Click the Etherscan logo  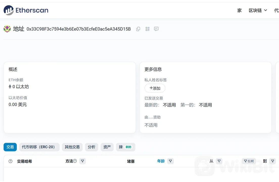[x=26, y=10]
